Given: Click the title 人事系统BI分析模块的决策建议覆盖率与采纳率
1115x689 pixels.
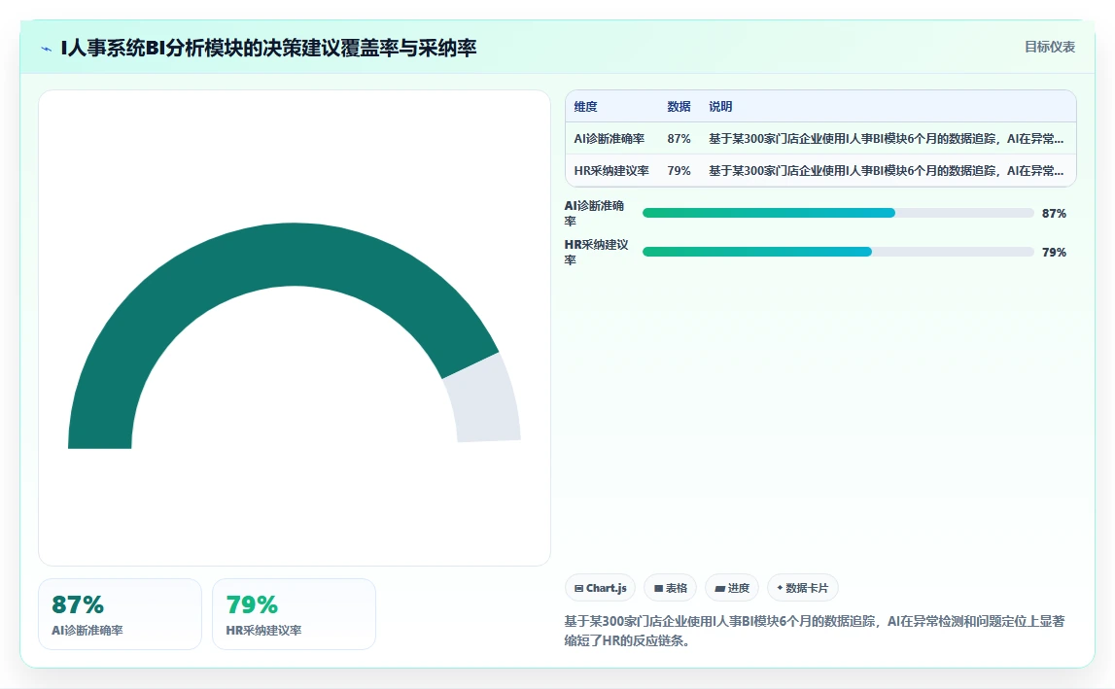Looking at the screenshot, I should point(269,49).
